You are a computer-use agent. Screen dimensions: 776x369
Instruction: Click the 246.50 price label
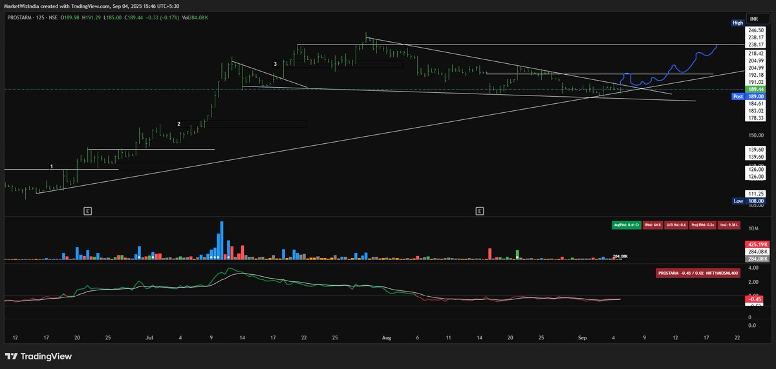756,30
